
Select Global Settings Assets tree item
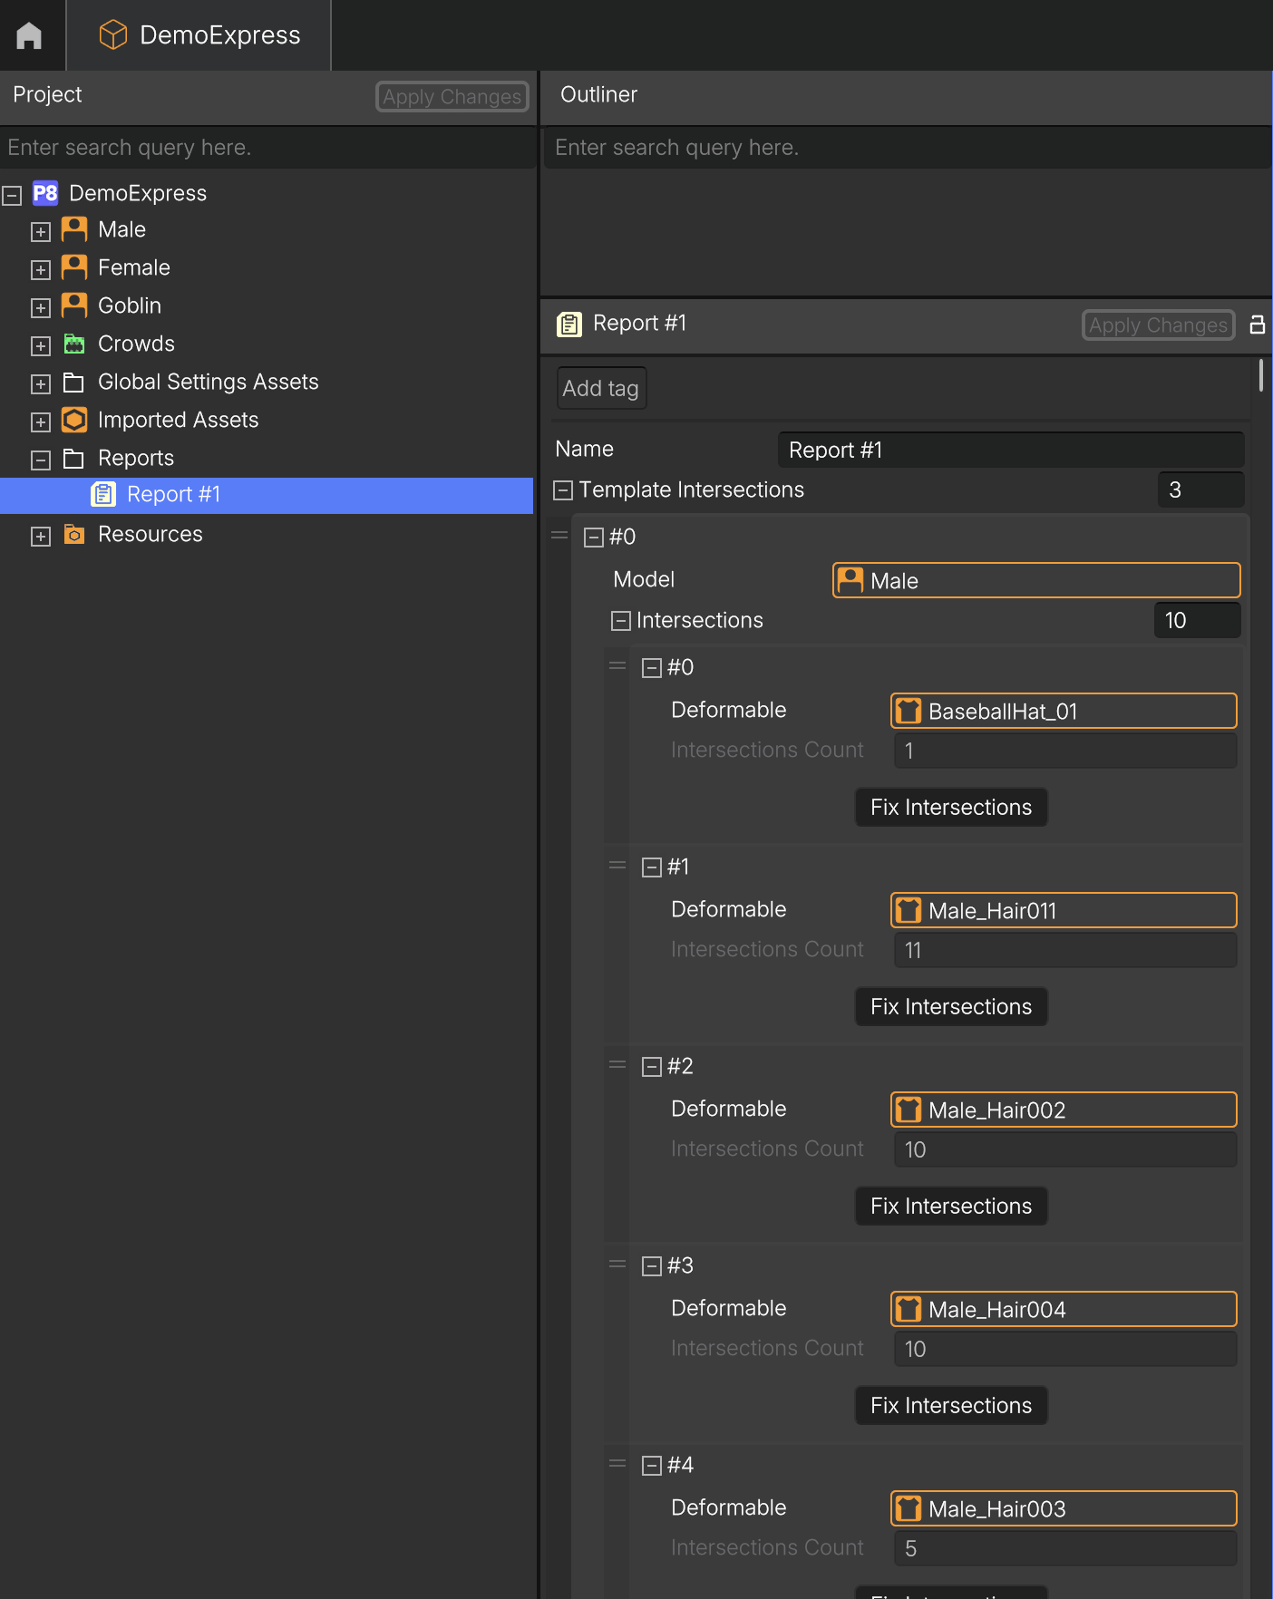pos(208,383)
